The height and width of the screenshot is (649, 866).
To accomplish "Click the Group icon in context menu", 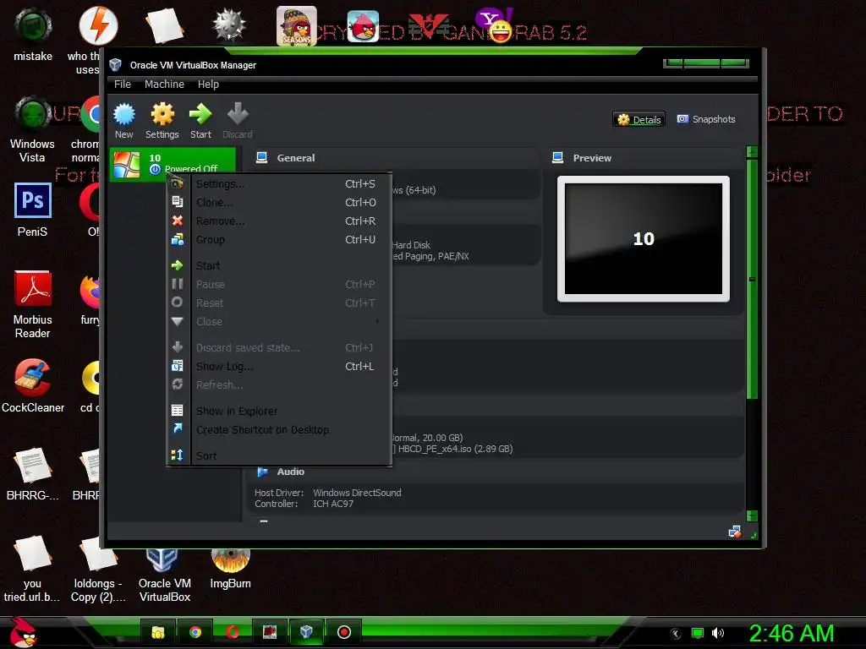I will tap(178, 239).
